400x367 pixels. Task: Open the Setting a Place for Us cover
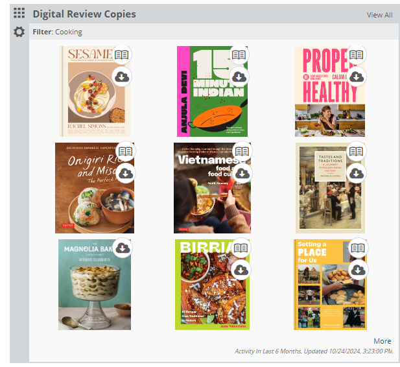click(x=330, y=285)
